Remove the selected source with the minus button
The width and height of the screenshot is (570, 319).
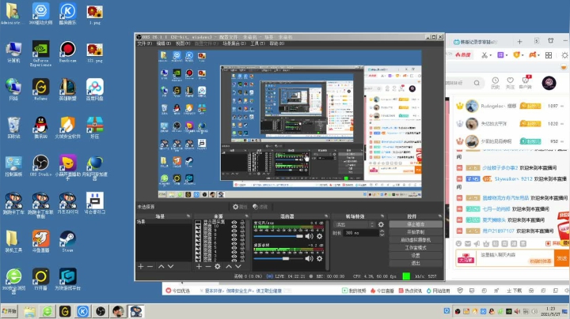(208, 266)
